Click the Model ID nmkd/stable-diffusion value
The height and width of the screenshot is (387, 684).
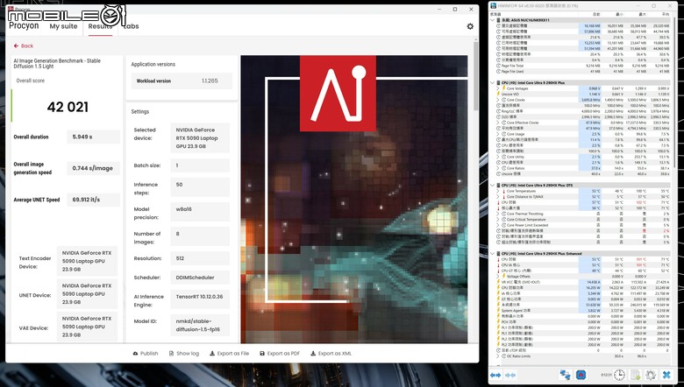[200, 325]
